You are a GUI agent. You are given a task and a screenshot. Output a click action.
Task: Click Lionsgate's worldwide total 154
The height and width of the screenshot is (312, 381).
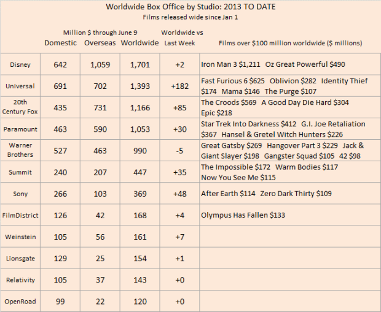click(x=140, y=259)
